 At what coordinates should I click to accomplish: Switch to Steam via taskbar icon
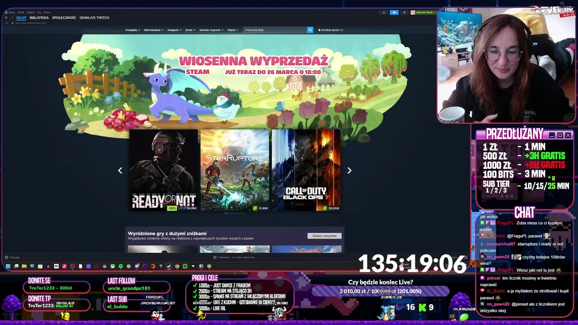click(x=168, y=266)
